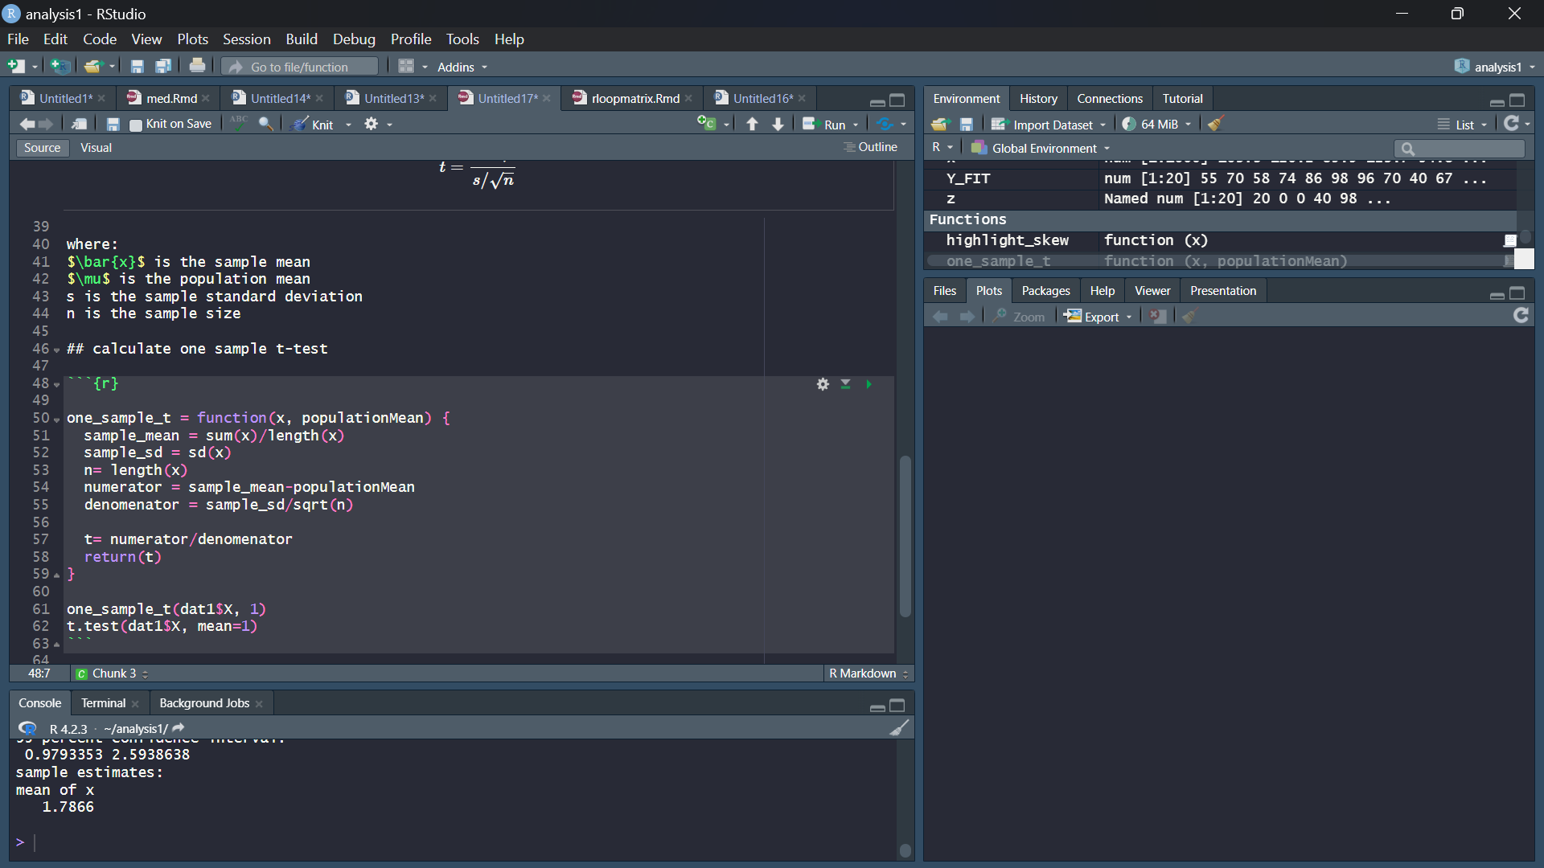Run current chunk green play icon

pyautogui.click(x=868, y=384)
